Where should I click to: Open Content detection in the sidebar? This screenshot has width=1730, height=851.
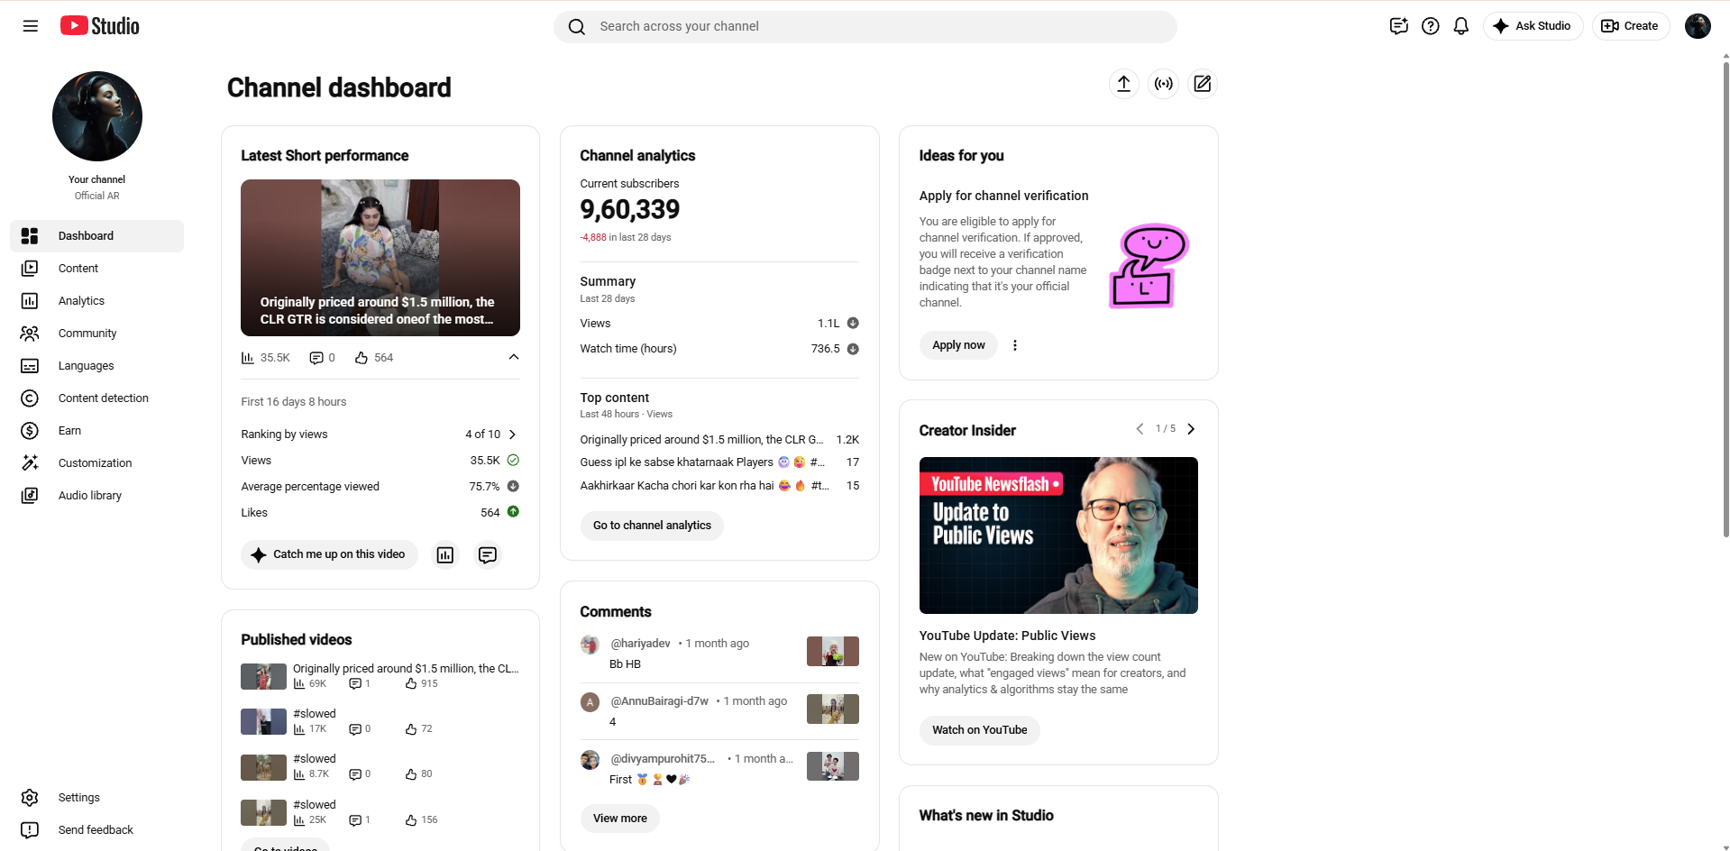97,398
